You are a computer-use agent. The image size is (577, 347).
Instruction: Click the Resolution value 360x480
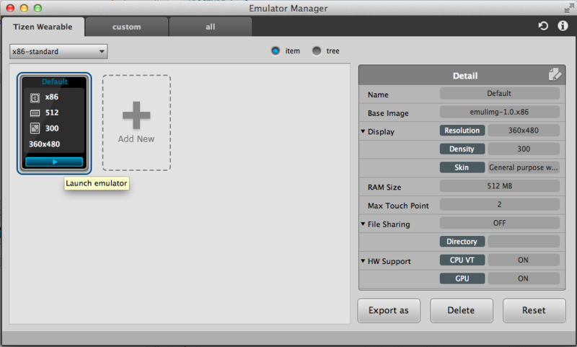(524, 131)
